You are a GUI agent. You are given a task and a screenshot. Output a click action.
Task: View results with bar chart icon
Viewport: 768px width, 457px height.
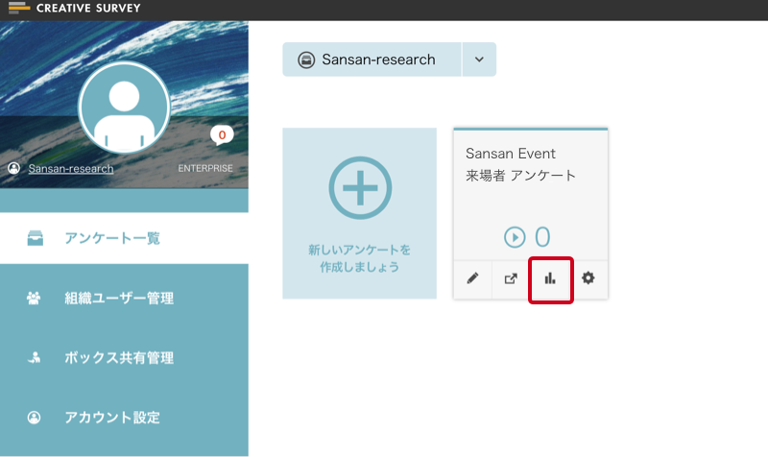(550, 278)
